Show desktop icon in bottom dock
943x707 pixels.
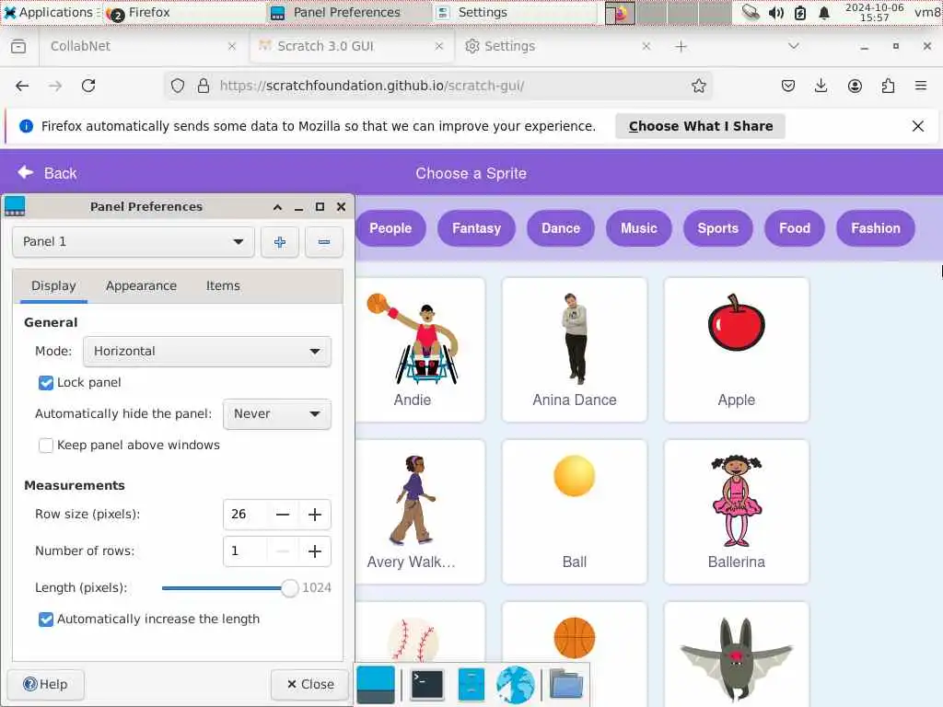point(376,685)
